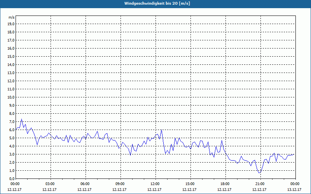
Task: Click the '2,0' y-axis value
Action: tap(12, 162)
